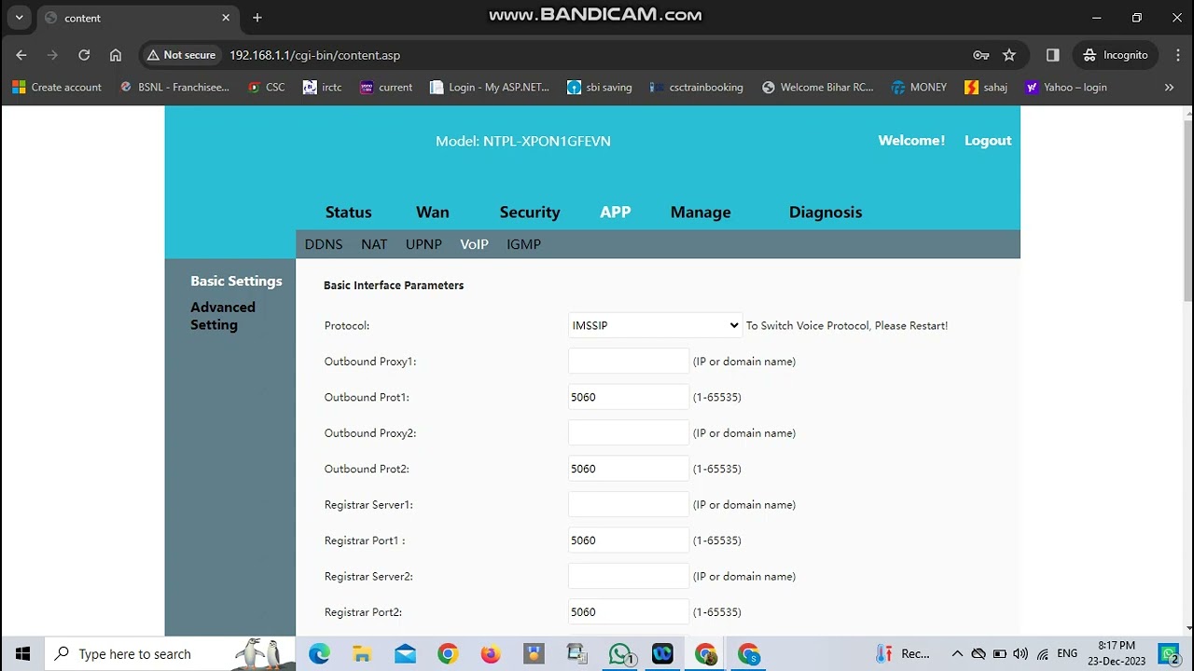Image resolution: width=1194 pixels, height=671 pixels.
Task: Open WhatsApp from taskbar
Action: [x=620, y=654]
